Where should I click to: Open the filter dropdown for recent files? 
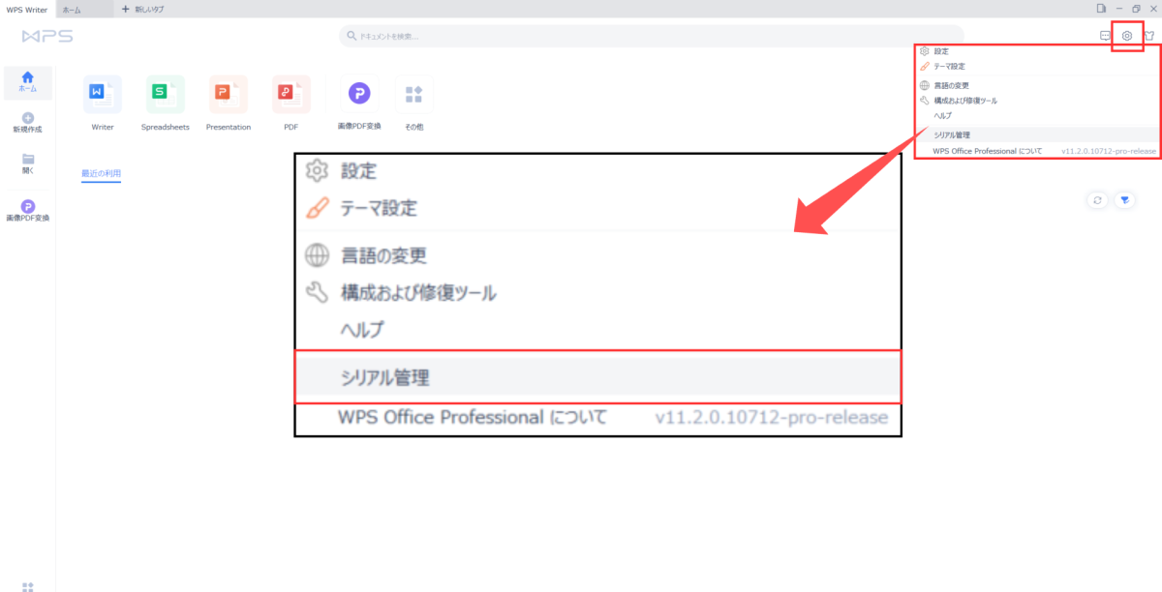(1124, 199)
